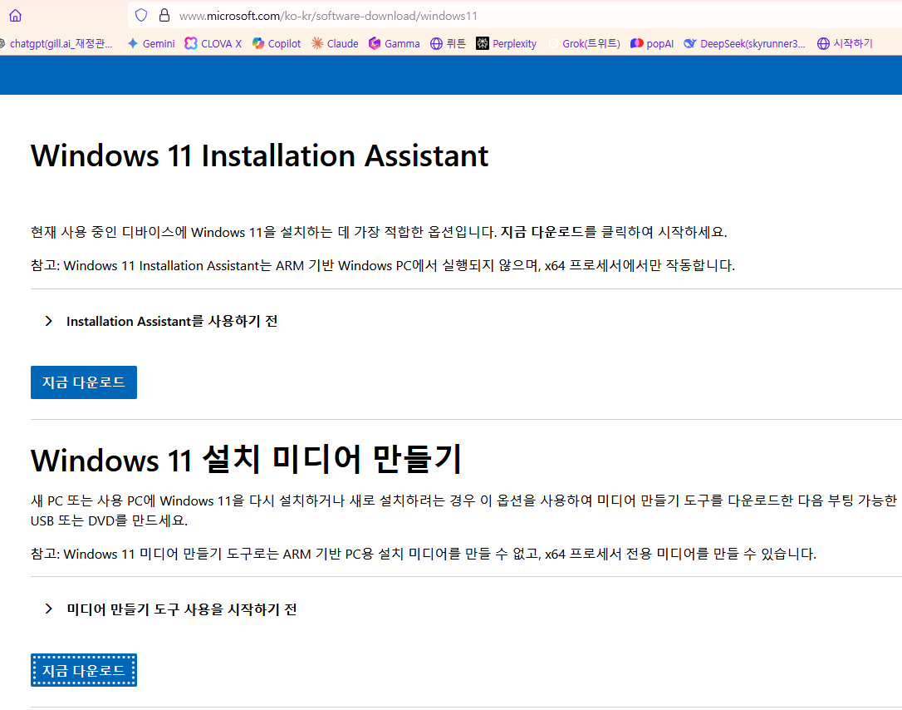Image resolution: width=902 pixels, height=710 pixels.
Task: Open the Gemini bookmark
Action: coord(151,44)
